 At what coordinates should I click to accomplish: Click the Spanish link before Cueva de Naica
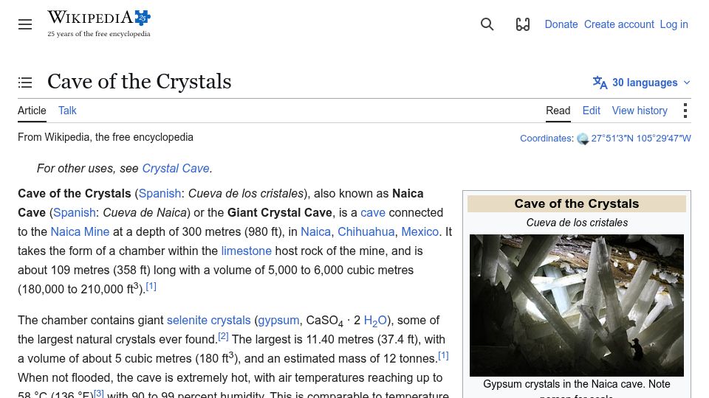(75, 212)
